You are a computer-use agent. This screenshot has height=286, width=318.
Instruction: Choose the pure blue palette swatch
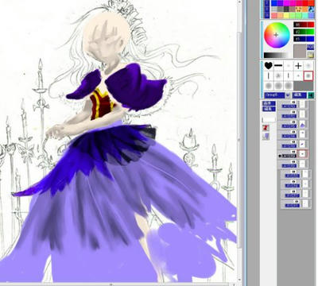coord(274,3)
